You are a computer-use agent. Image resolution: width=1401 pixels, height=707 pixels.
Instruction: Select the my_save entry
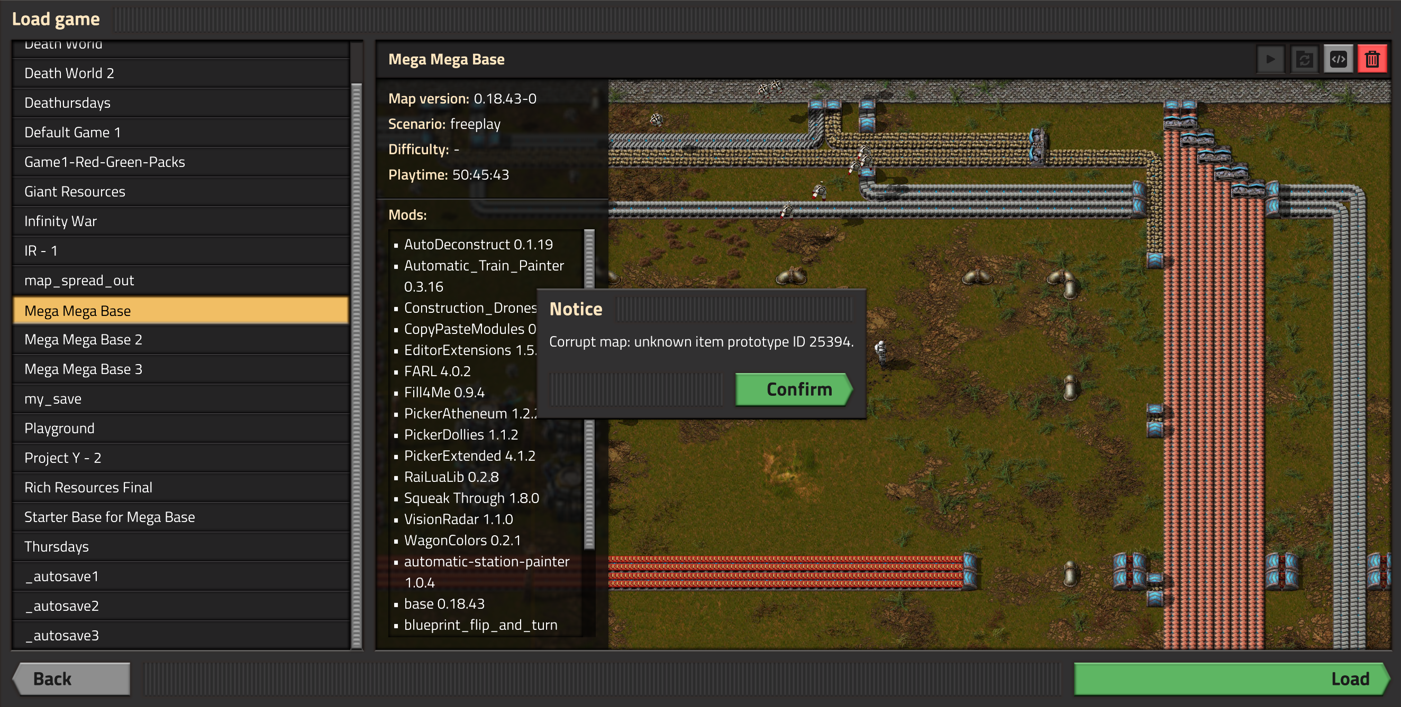pyautogui.click(x=180, y=399)
